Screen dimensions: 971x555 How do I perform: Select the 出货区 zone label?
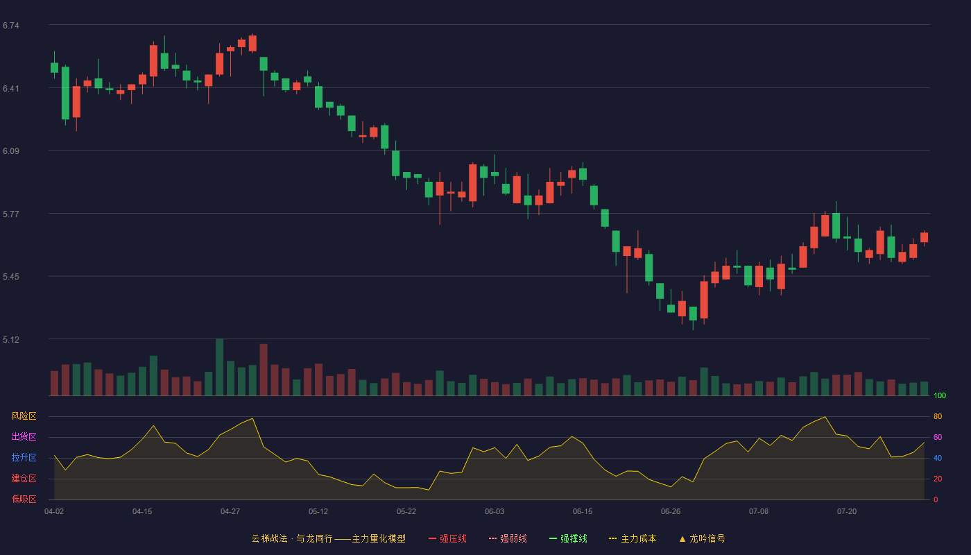coord(24,437)
